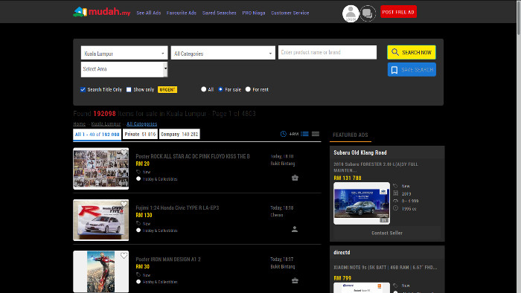The height and width of the screenshot is (293, 521).
Task: Favourite the Fujimi Honda Civic ad heart
Action: coord(124,204)
